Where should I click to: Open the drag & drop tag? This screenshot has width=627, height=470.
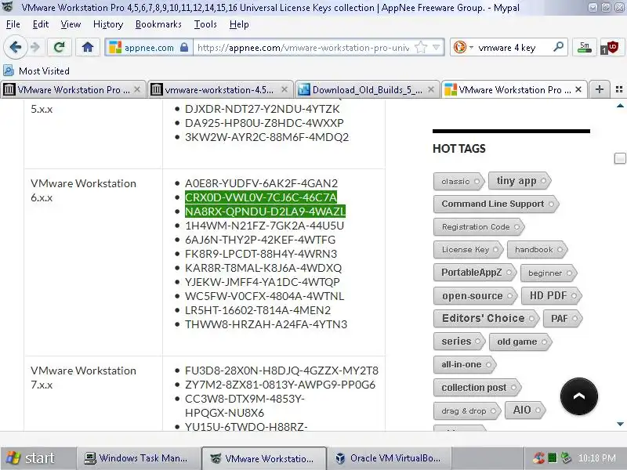466,410
